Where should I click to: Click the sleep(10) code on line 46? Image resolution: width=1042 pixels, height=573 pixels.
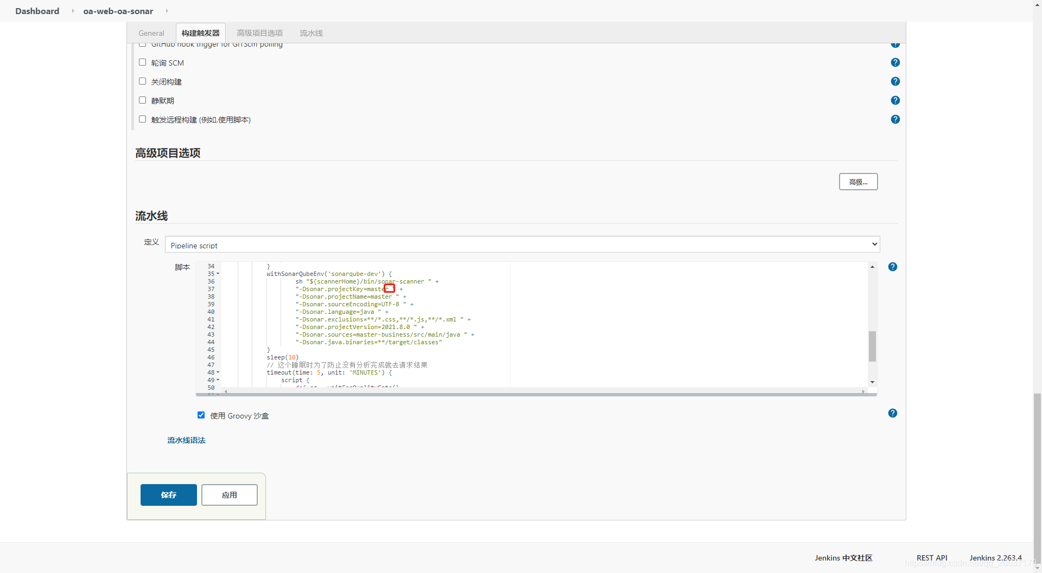click(282, 357)
